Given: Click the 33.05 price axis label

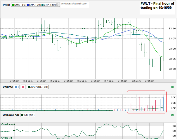Looking at the screenshot, I should (172, 39).
